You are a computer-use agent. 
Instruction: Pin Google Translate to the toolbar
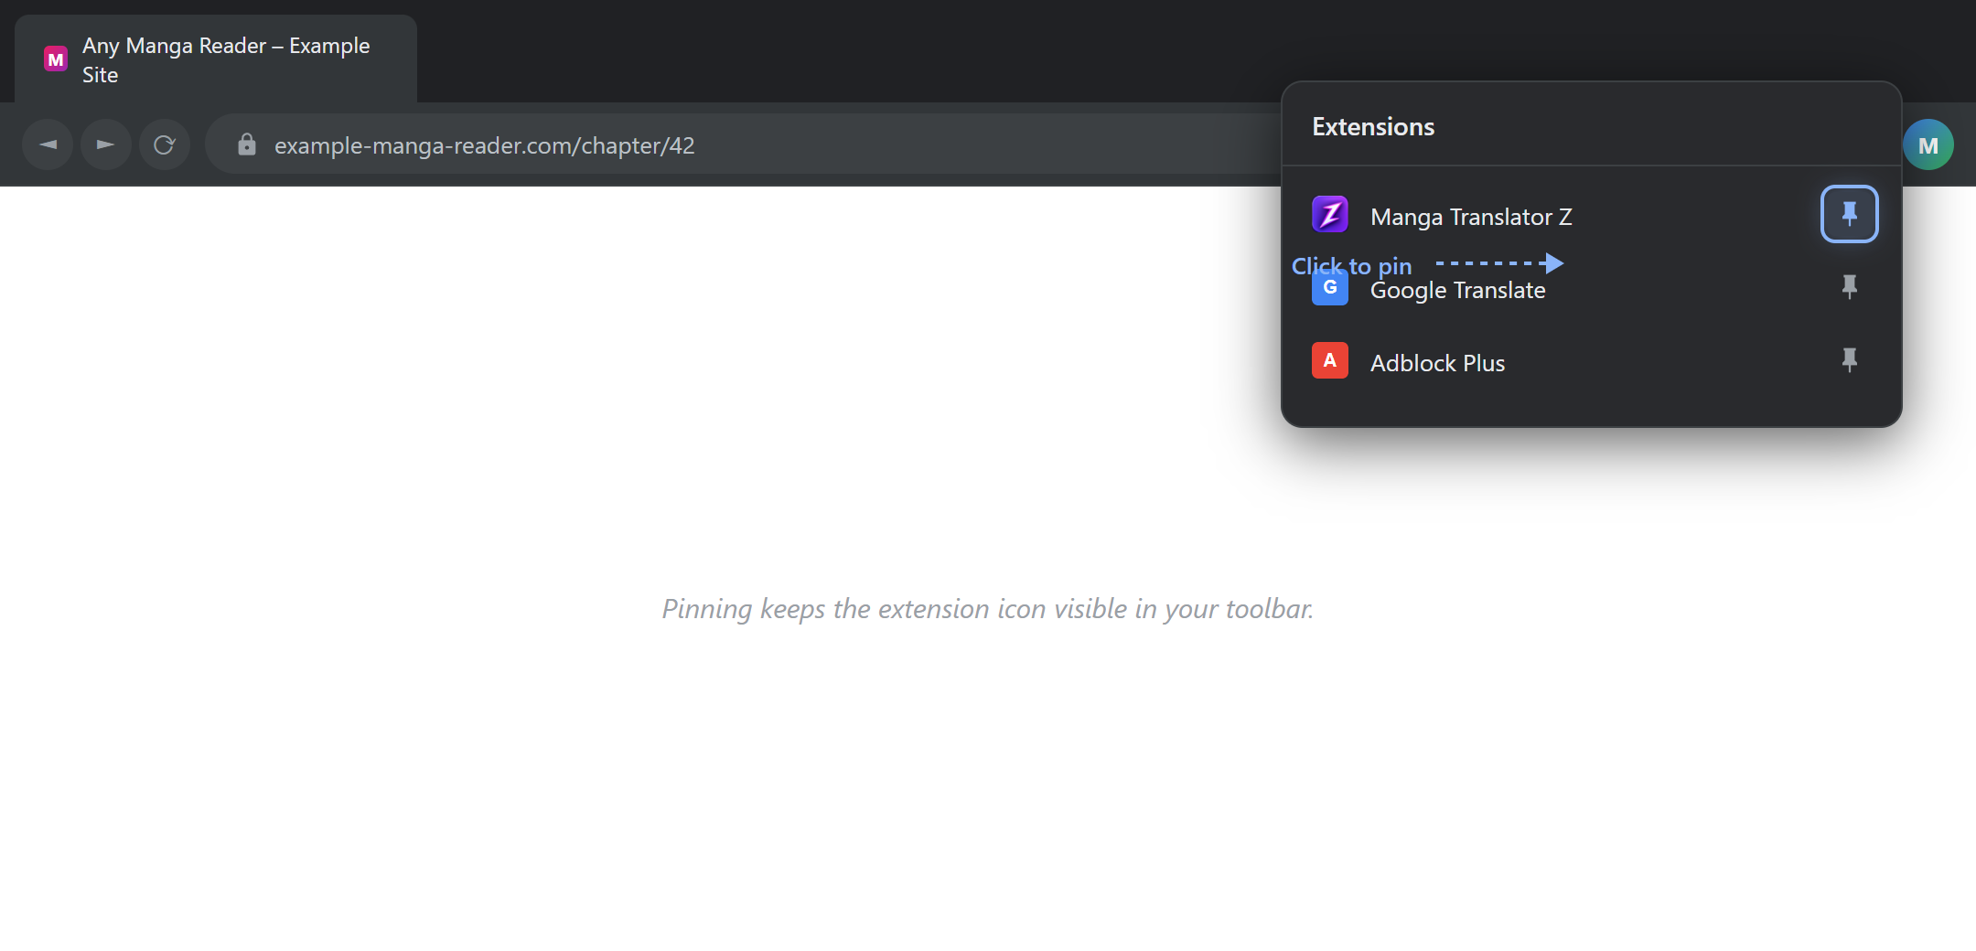pos(1850,287)
